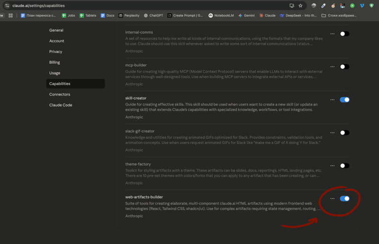Click the gray sphere extension icon
The width and height of the screenshot is (379, 244).
pyautogui.click(x=314, y=6)
